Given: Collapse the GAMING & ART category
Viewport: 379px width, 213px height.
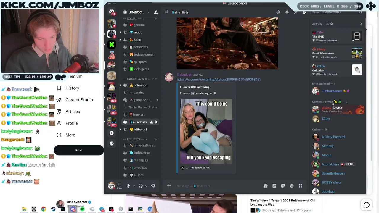Looking at the screenshot, I should pyautogui.click(x=138, y=79).
